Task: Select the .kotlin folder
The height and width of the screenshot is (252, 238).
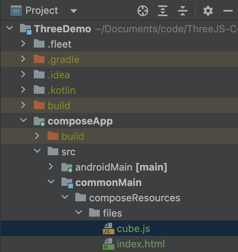Action: (x=61, y=90)
